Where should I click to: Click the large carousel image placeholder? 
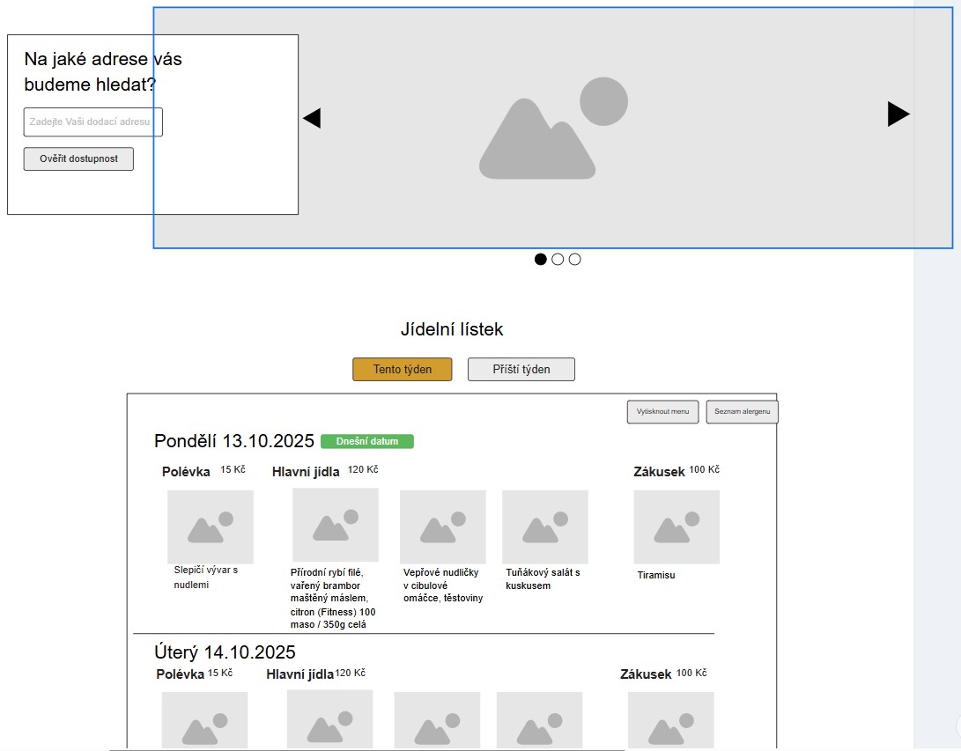(x=553, y=128)
